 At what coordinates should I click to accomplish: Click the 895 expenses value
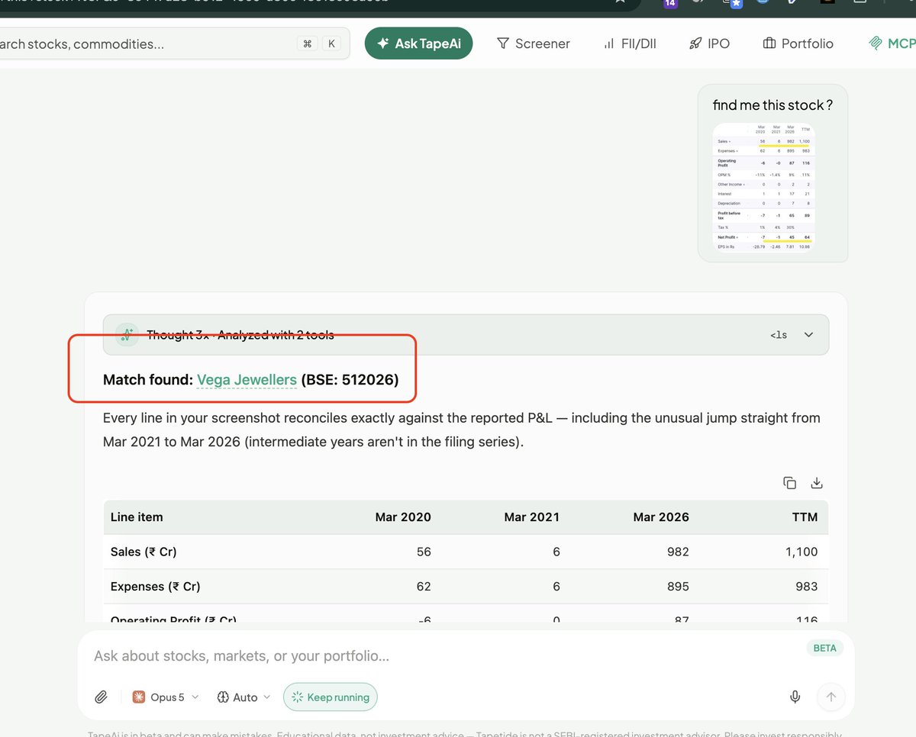[x=677, y=587]
